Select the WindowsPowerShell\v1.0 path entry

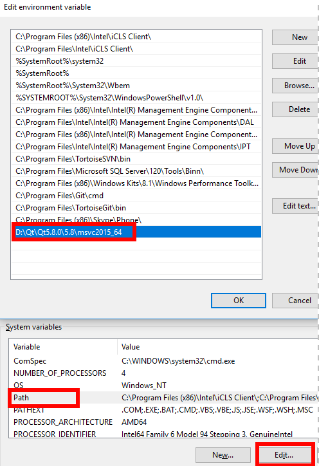[x=136, y=98]
